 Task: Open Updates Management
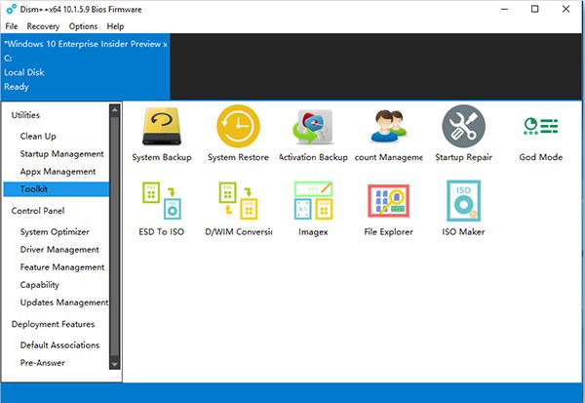point(64,302)
